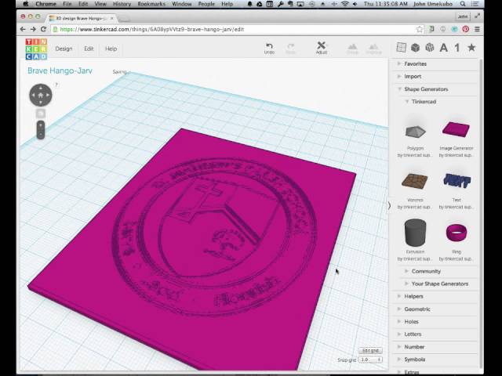Click the Tinkercad logo
Image resolution: width=502 pixels, height=376 pixels.
click(x=36, y=49)
